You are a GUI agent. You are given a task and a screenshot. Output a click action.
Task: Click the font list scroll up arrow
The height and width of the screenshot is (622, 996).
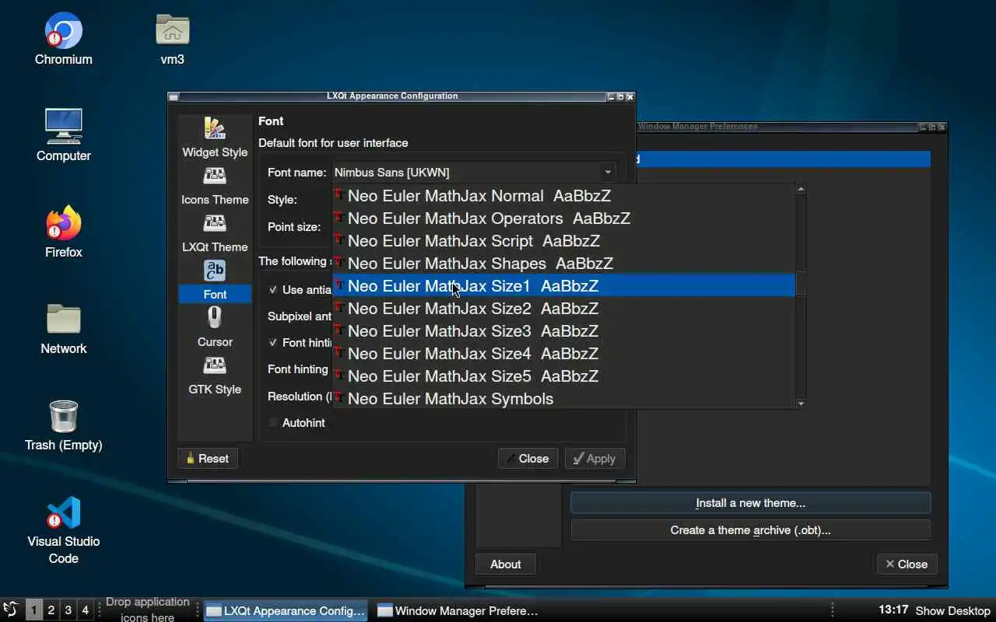pyautogui.click(x=801, y=189)
